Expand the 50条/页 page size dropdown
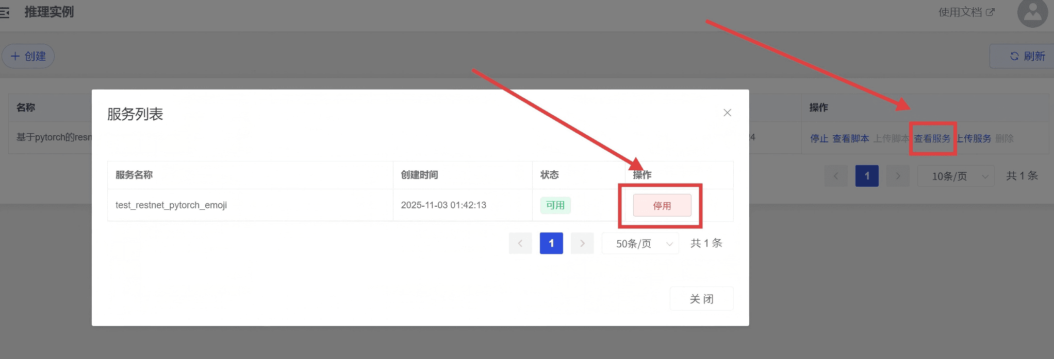Viewport: 1054px width, 359px height. coord(640,243)
